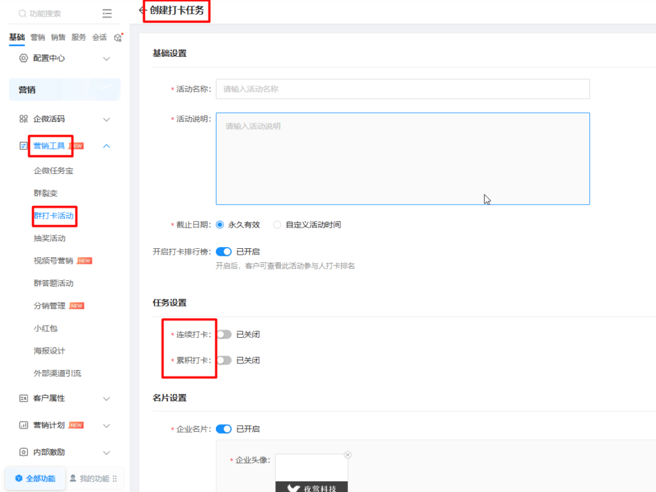Viewport: 656px width, 492px height.
Task: Click the 营销计划 bar chart icon
Action: [x=24, y=425]
